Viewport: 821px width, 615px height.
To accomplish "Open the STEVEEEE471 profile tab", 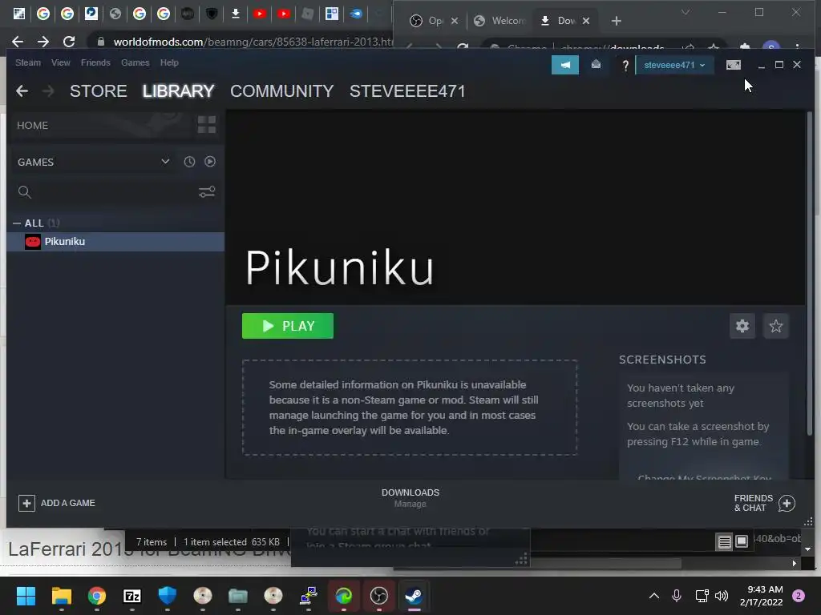I will point(407,91).
